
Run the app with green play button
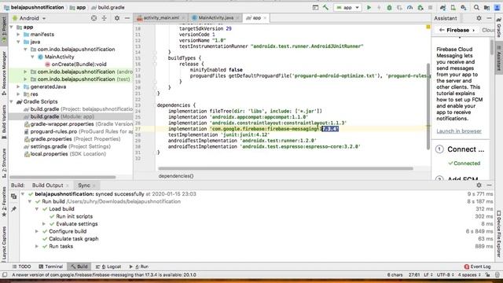369,7
